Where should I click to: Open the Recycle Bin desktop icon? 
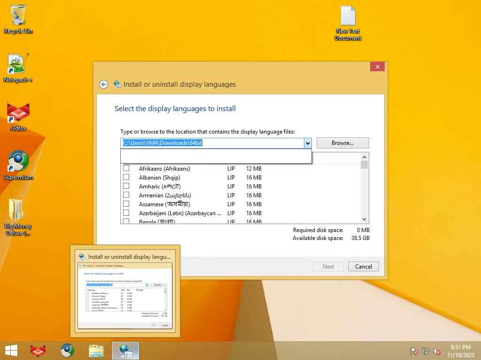(x=18, y=19)
